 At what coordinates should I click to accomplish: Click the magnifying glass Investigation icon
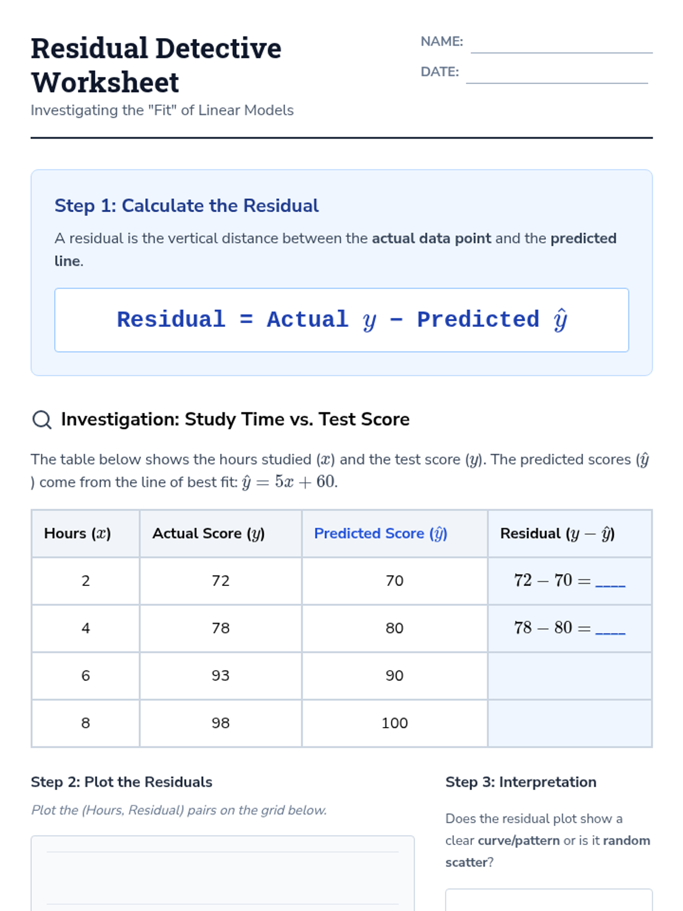tap(42, 420)
